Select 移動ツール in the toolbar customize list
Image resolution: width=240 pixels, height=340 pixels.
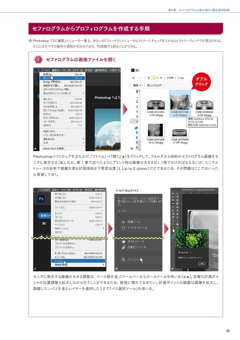point(141,222)
